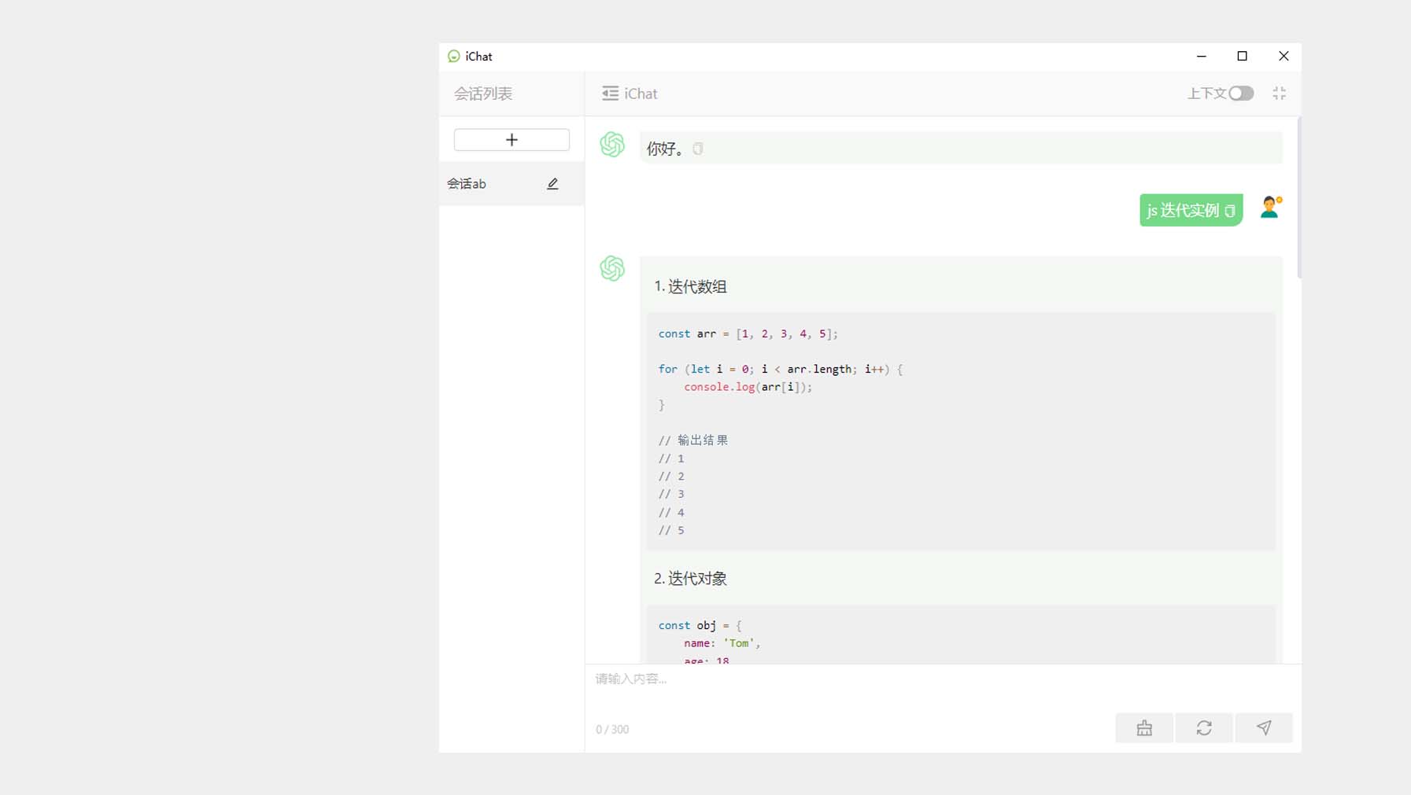The width and height of the screenshot is (1411, 795).
Task: Toggle the 上下文 context switch
Action: point(1240,94)
